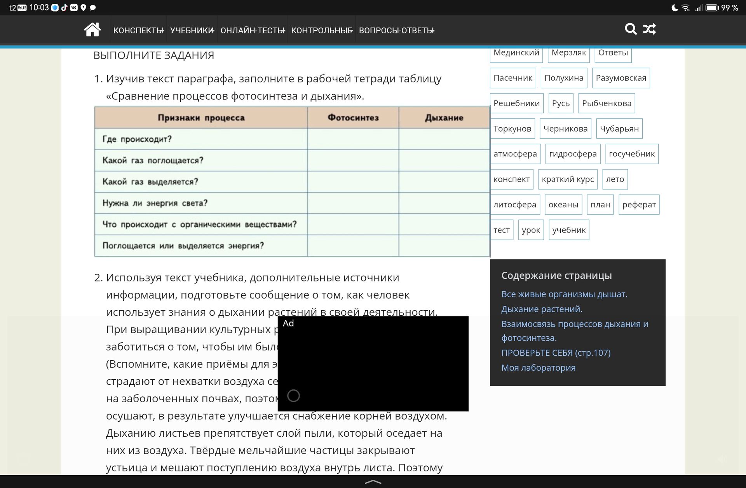Expand the КОНТРОЛЬНЫЕ menu
The width and height of the screenshot is (746, 488).
tap(322, 30)
